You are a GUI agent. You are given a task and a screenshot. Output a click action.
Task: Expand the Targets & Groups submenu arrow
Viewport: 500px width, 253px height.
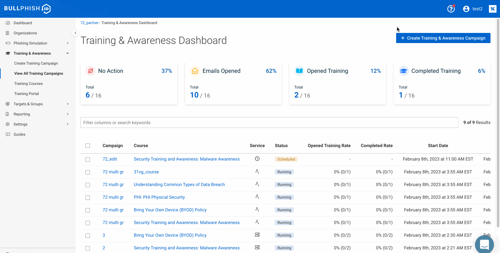(x=68, y=104)
